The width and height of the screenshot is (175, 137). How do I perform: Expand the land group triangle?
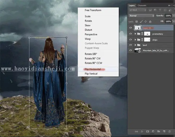(x=135, y=45)
